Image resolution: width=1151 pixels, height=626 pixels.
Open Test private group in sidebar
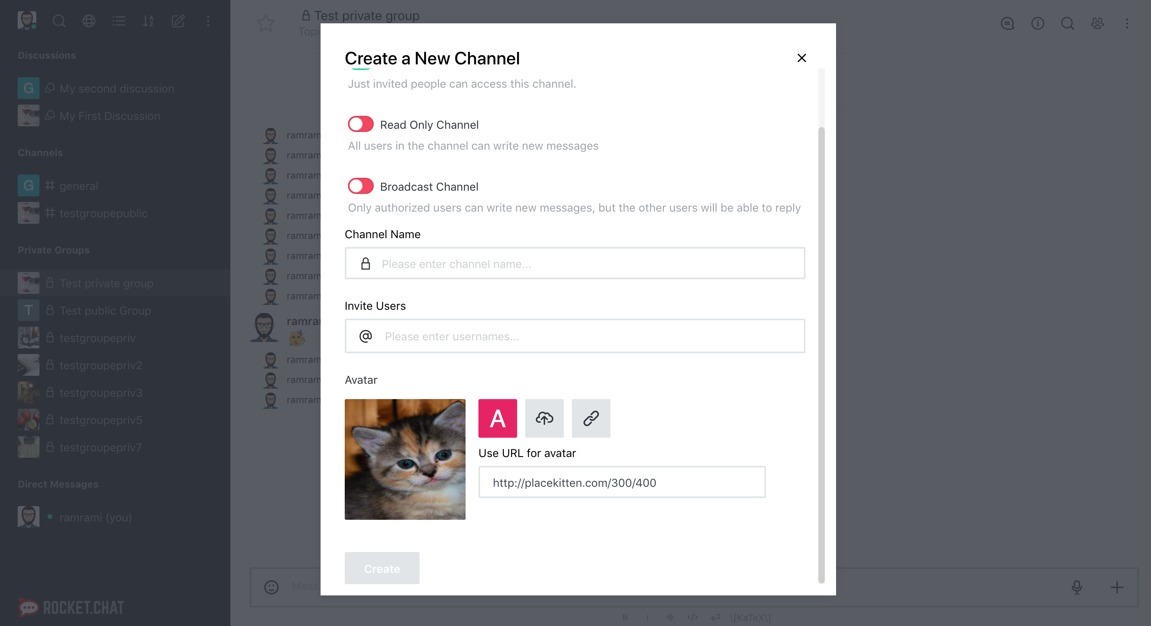click(115, 283)
